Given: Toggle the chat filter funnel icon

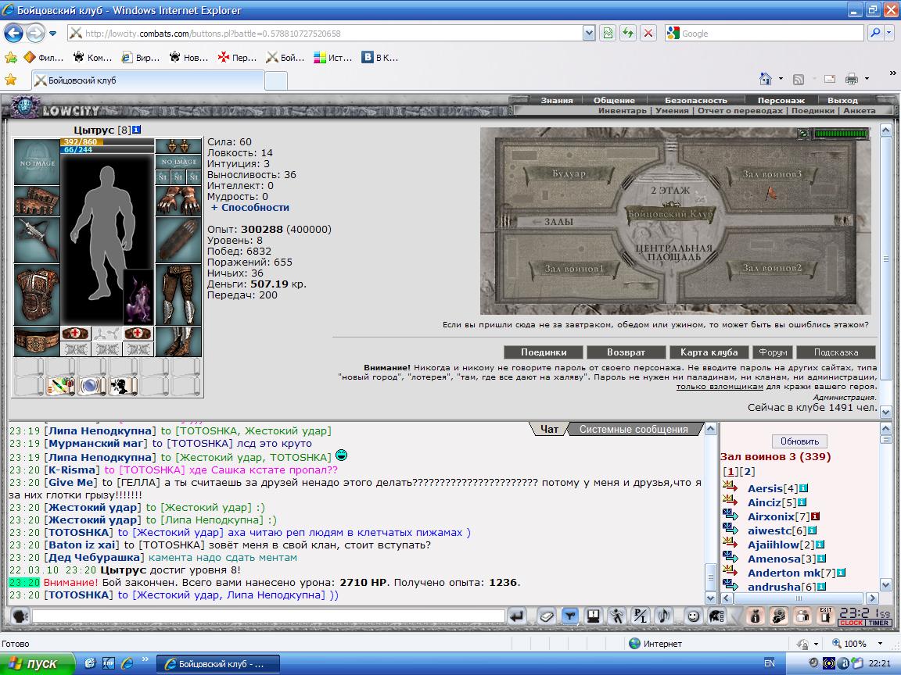Looking at the screenshot, I should coord(570,616).
